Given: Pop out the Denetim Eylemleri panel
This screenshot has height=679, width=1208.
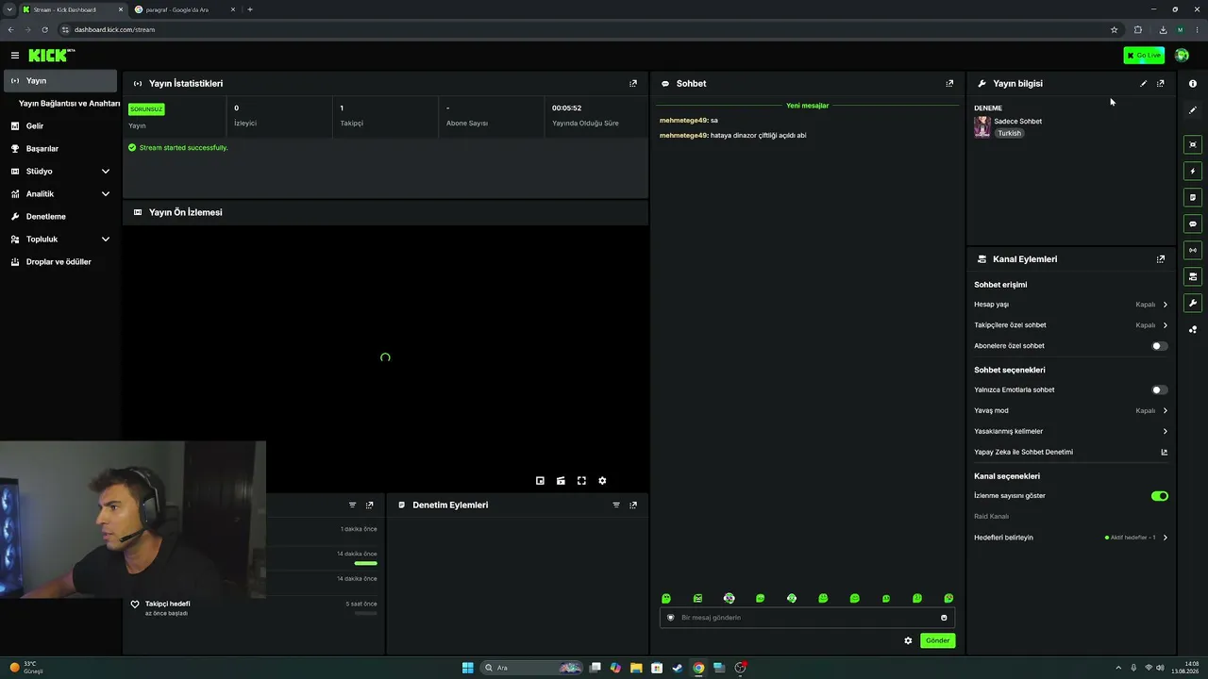Looking at the screenshot, I should (633, 505).
